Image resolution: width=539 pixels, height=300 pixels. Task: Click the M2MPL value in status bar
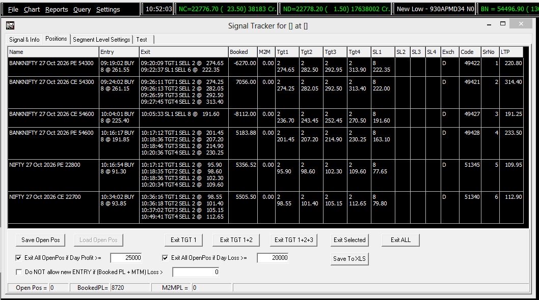pyautogui.click(x=212, y=288)
